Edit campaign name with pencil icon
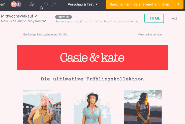Viewport: 185px width, 124px height. [36, 16]
